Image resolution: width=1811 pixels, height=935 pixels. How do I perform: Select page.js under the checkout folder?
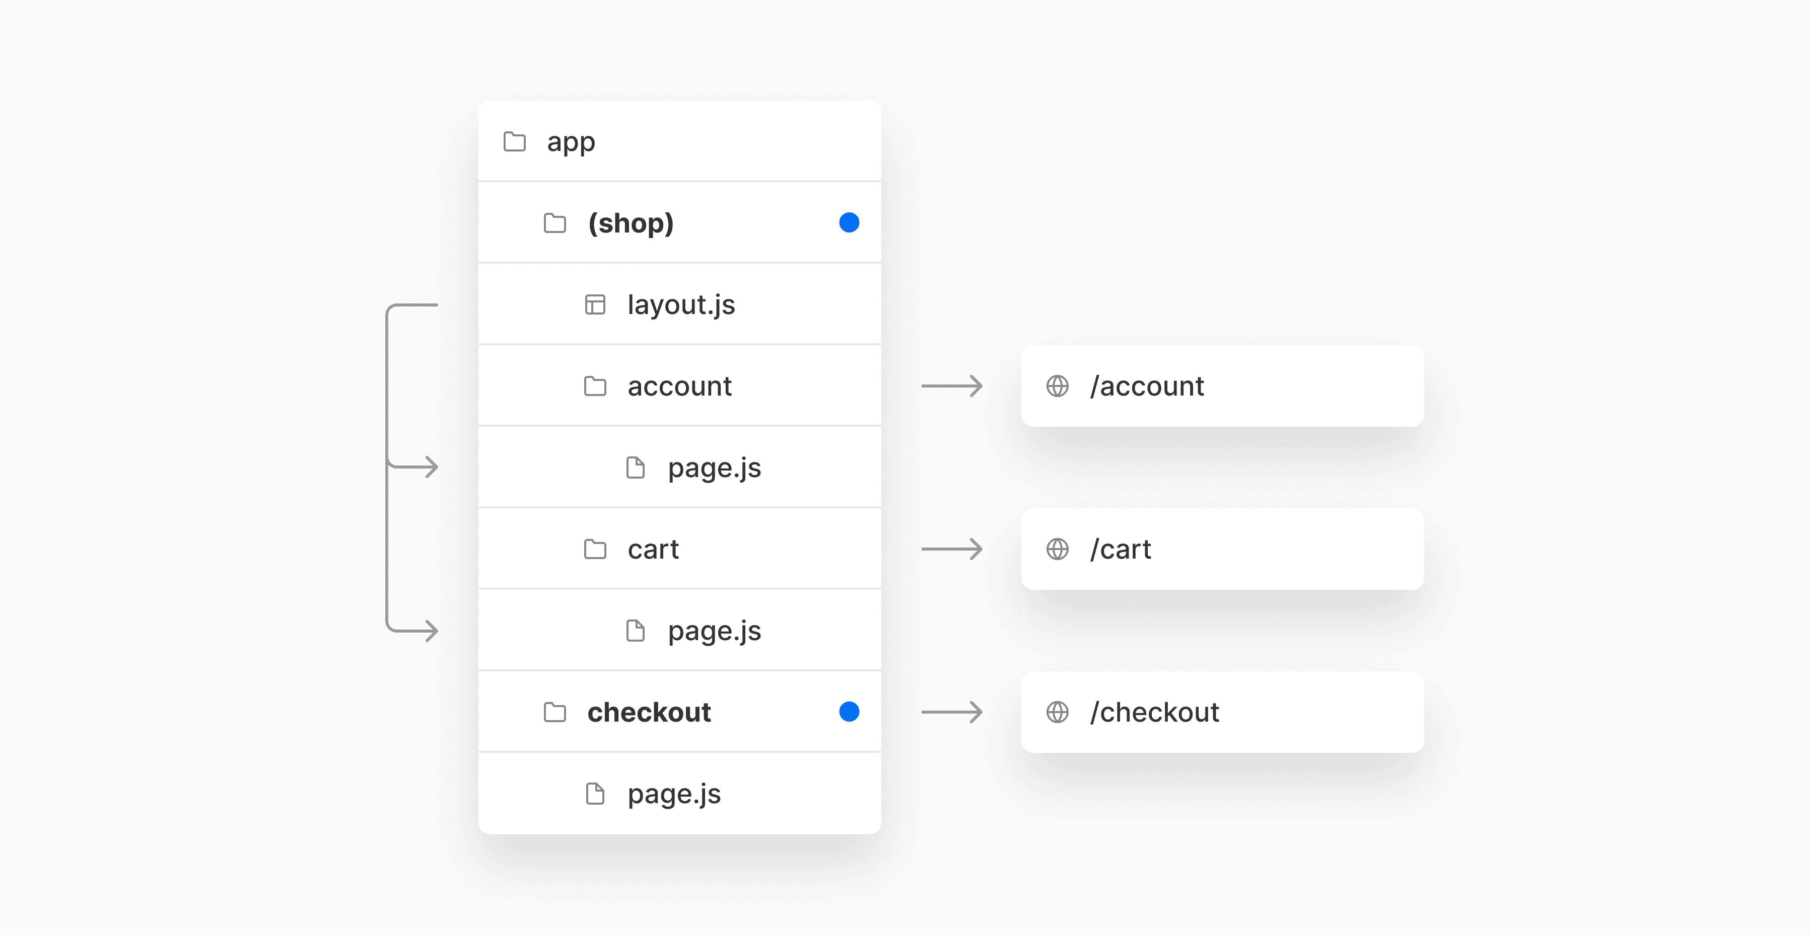673,794
